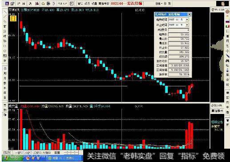This screenshot has height=162, width=230.
Task: Click the 月 character icon in the right sidebar
Action: (x=227, y=41)
